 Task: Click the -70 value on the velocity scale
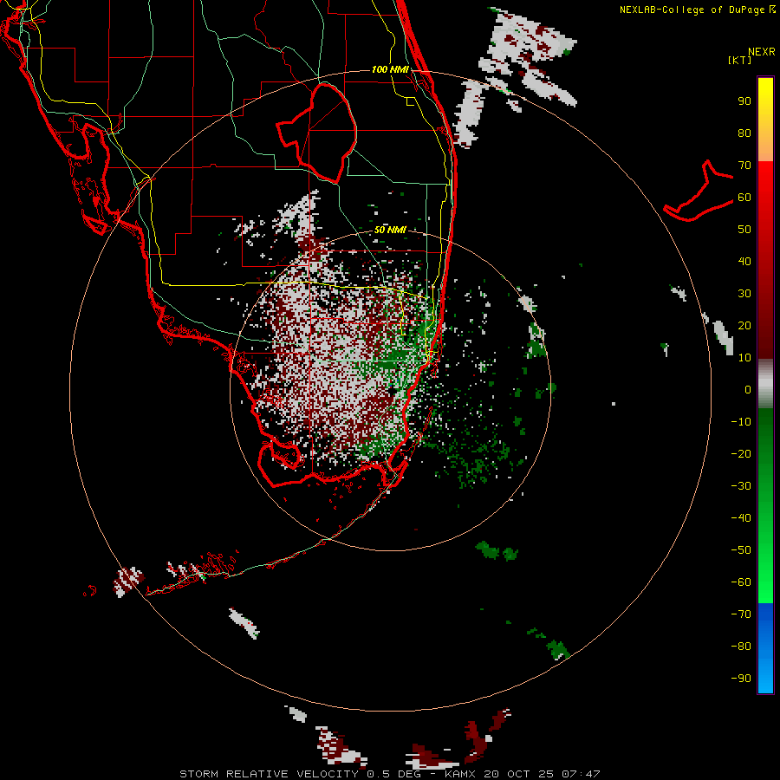[x=741, y=614]
